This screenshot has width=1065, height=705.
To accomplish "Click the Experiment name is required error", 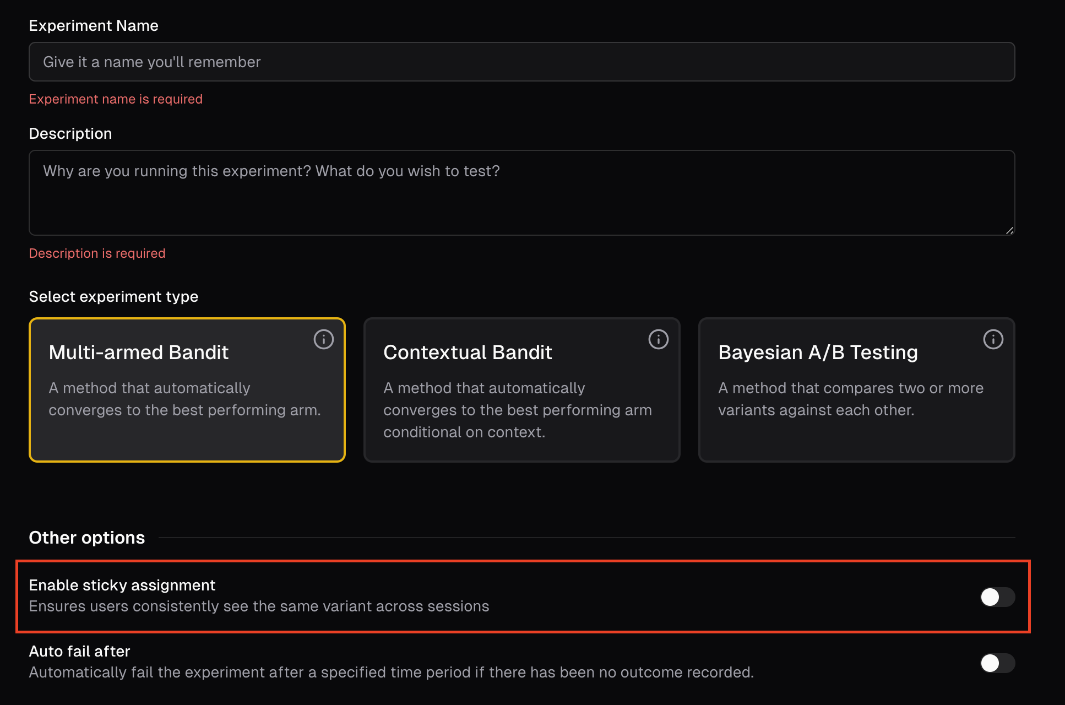I will click(116, 99).
